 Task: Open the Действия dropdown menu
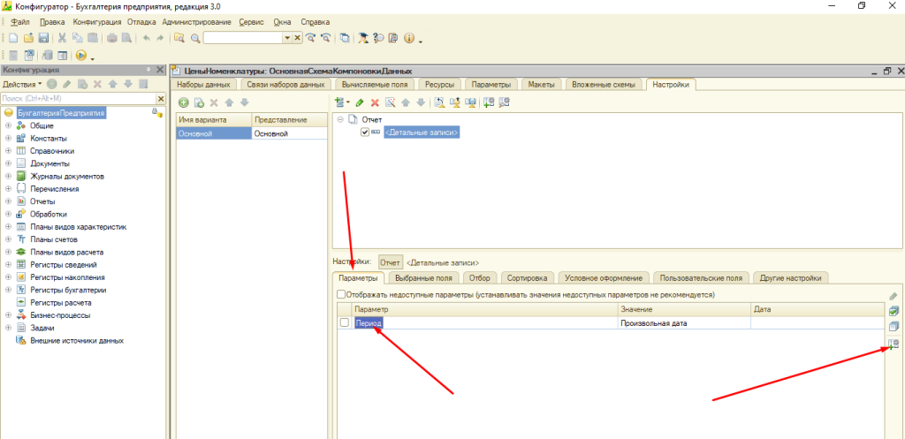click(22, 84)
